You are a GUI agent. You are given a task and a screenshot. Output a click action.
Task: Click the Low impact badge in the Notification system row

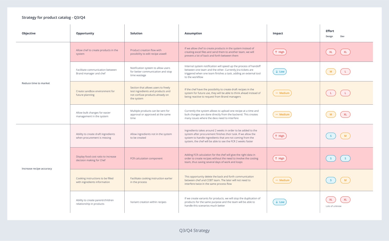pos(280,72)
